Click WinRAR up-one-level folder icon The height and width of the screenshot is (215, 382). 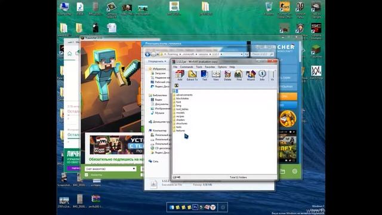tap(177, 85)
